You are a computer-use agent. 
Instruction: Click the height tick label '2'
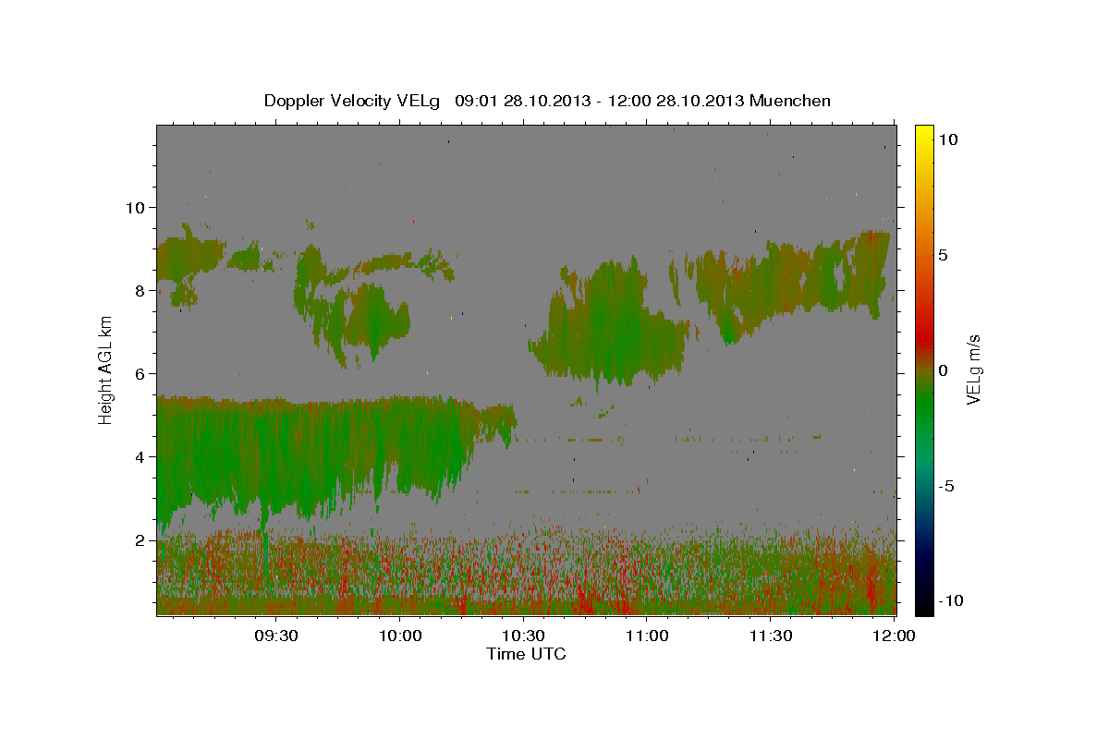click(x=141, y=540)
